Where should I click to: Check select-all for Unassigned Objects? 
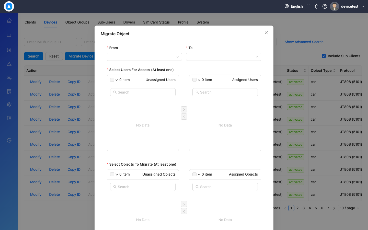click(x=112, y=174)
